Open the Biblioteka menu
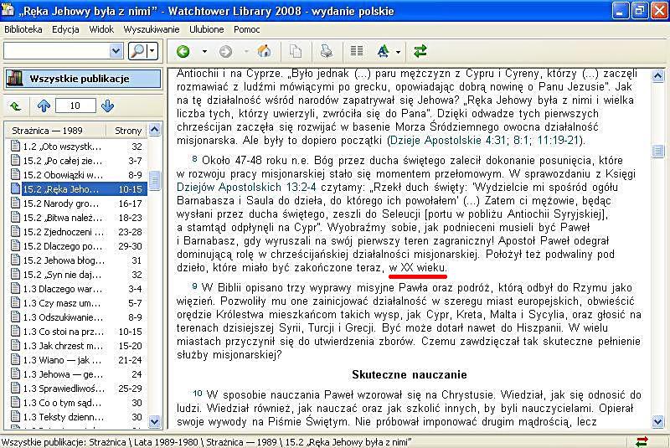The height and width of the screenshot is (448, 670). [24, 28]
